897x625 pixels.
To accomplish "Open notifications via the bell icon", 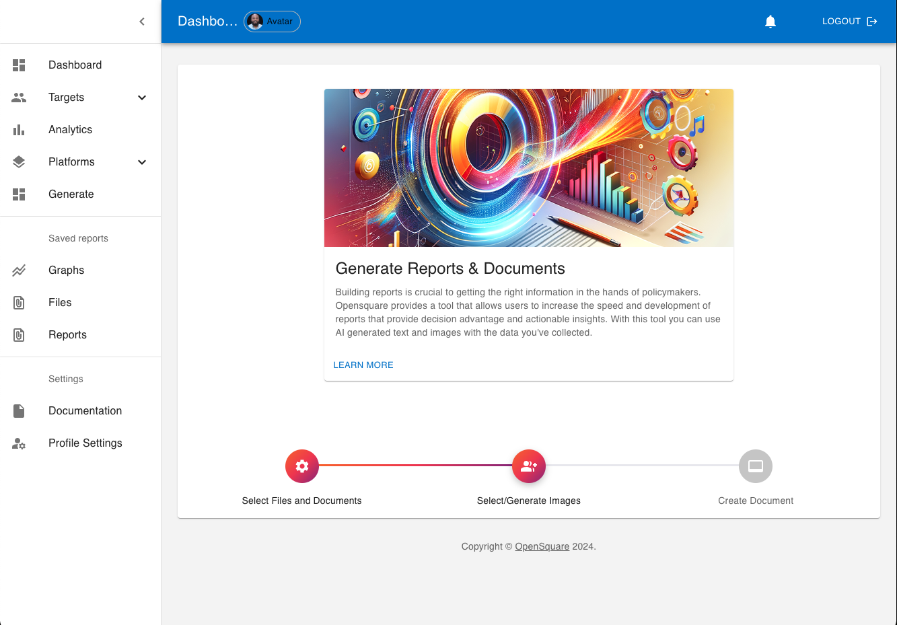I will click(x=770, y=22).
